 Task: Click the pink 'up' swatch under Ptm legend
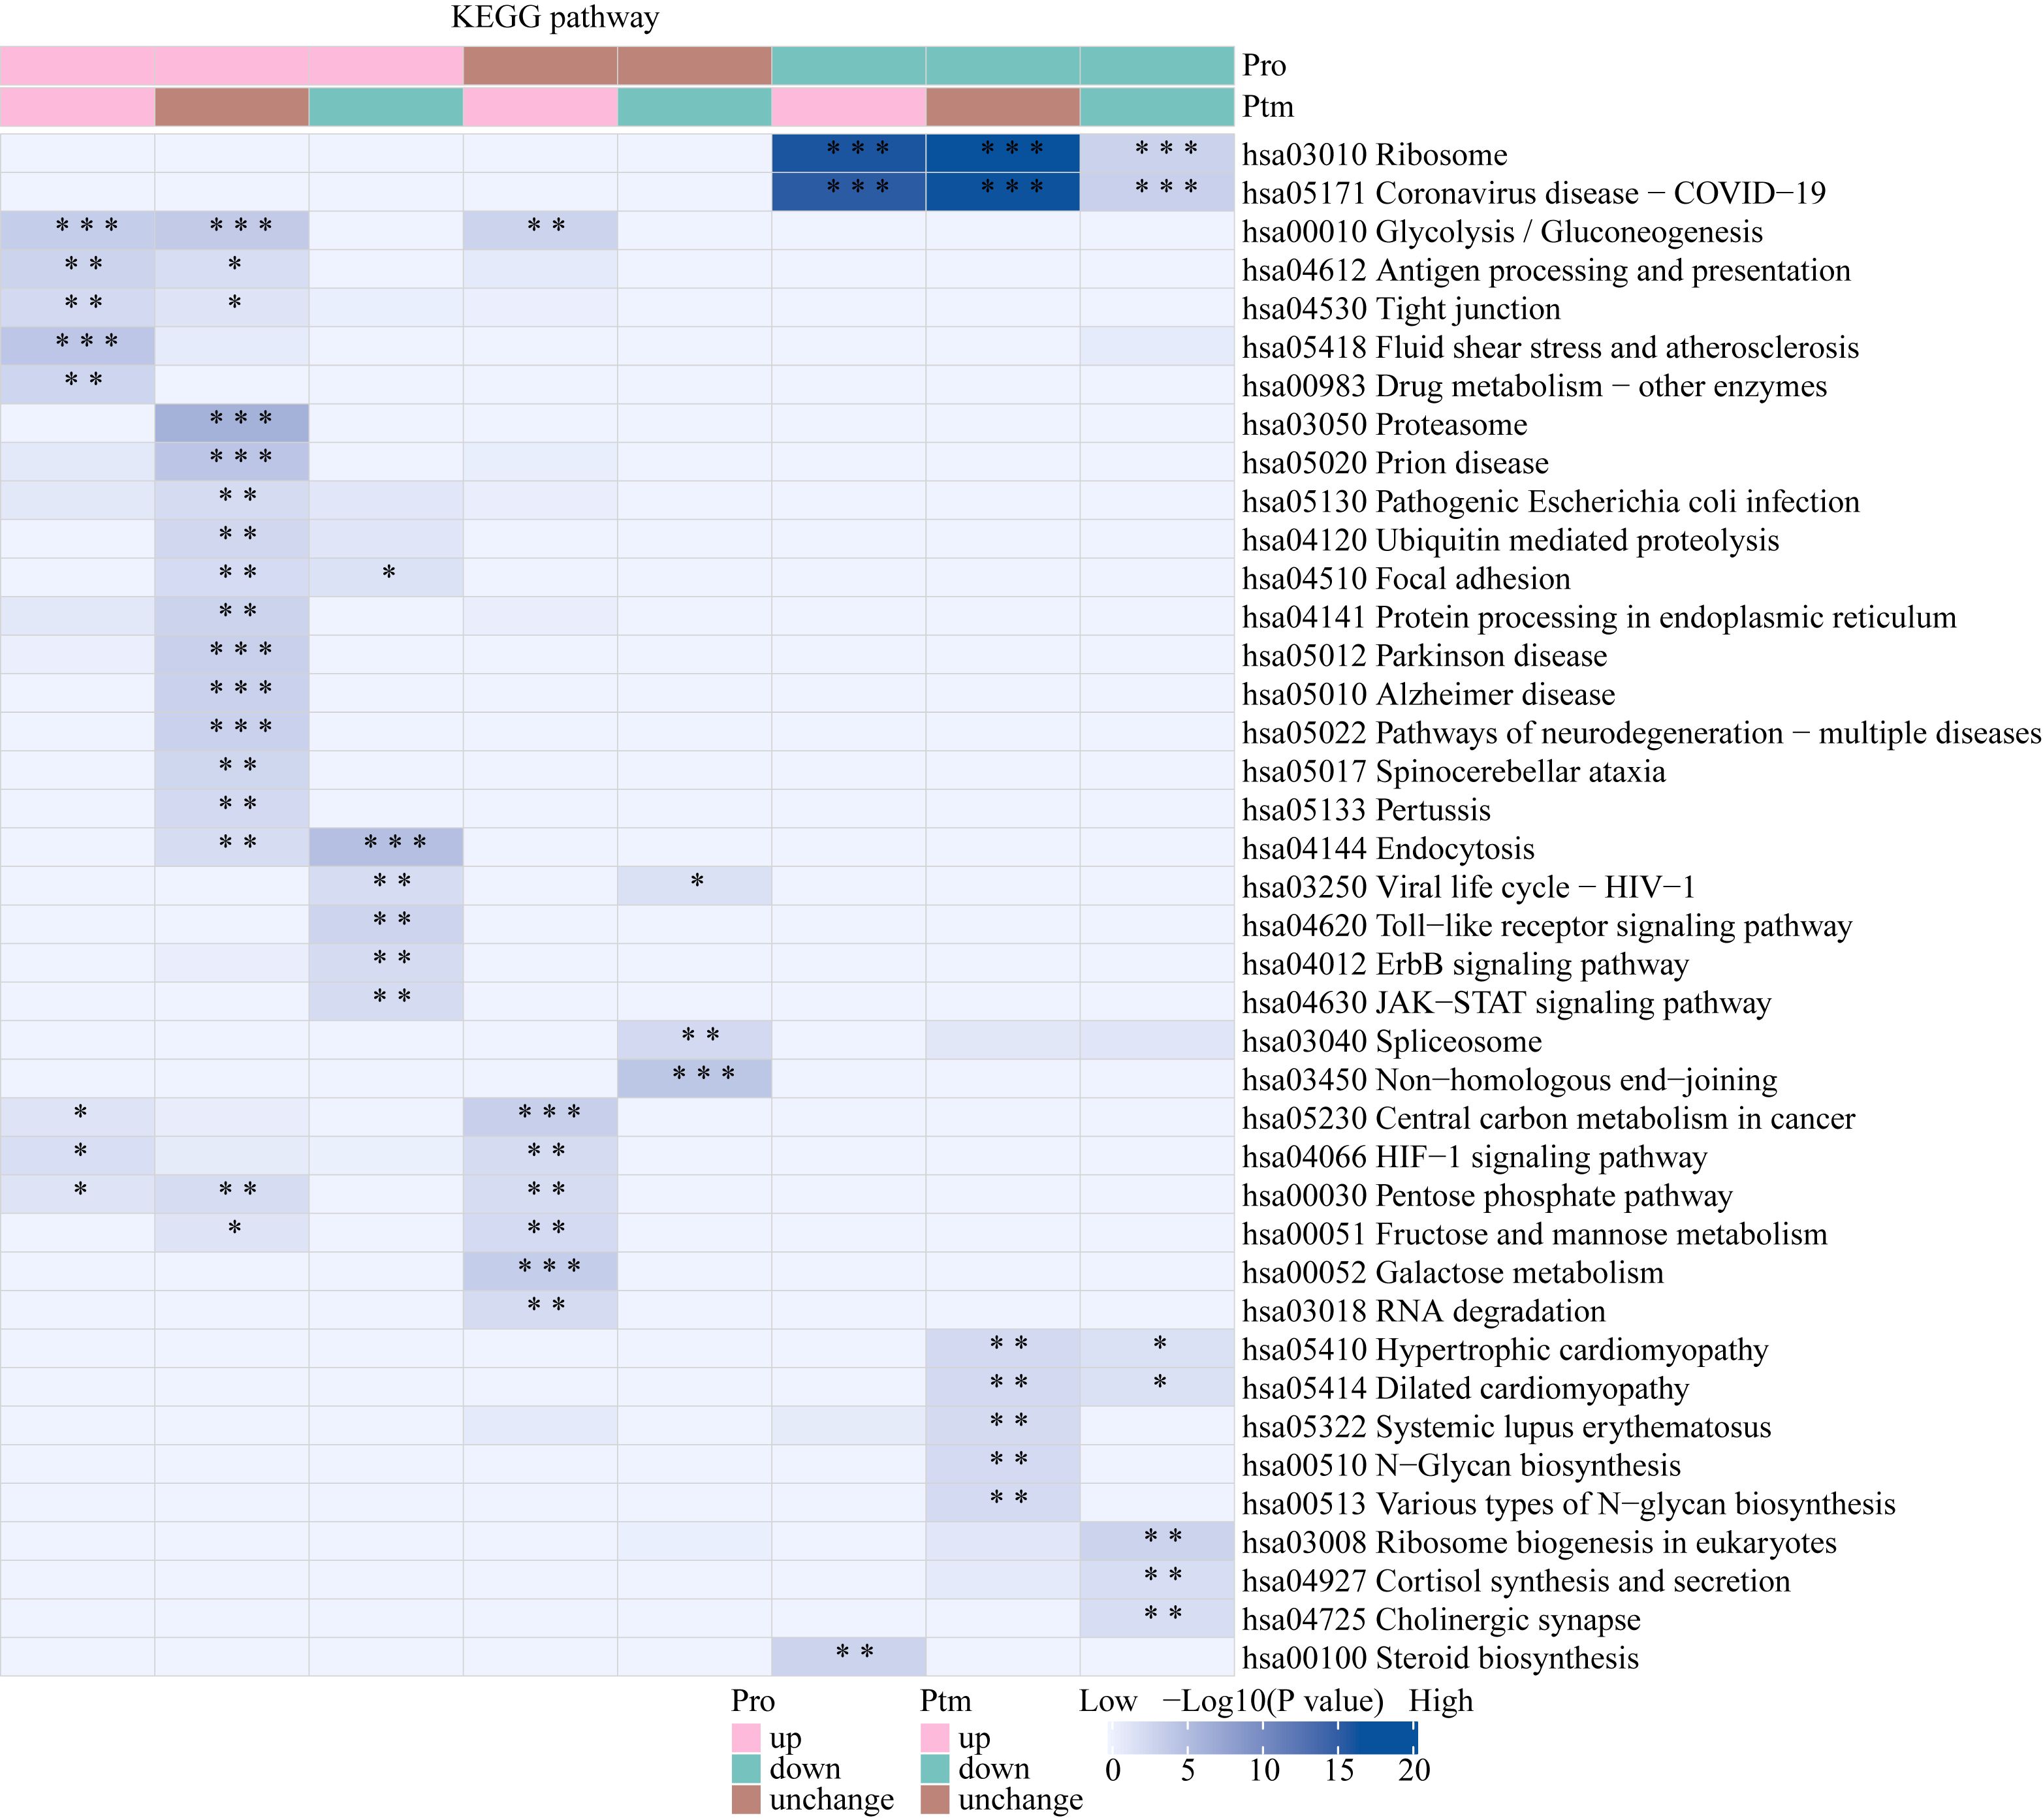point(935,1738)
